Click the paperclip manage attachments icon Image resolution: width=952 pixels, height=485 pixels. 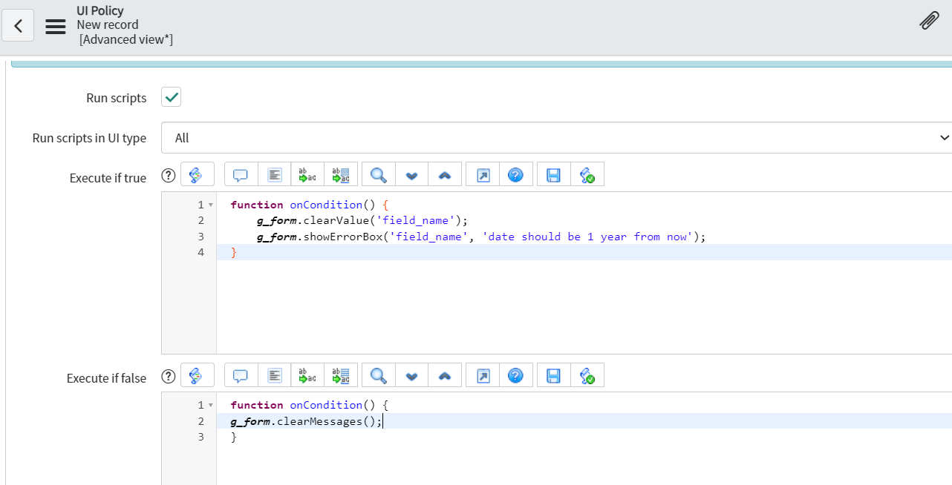click(928, 21)
